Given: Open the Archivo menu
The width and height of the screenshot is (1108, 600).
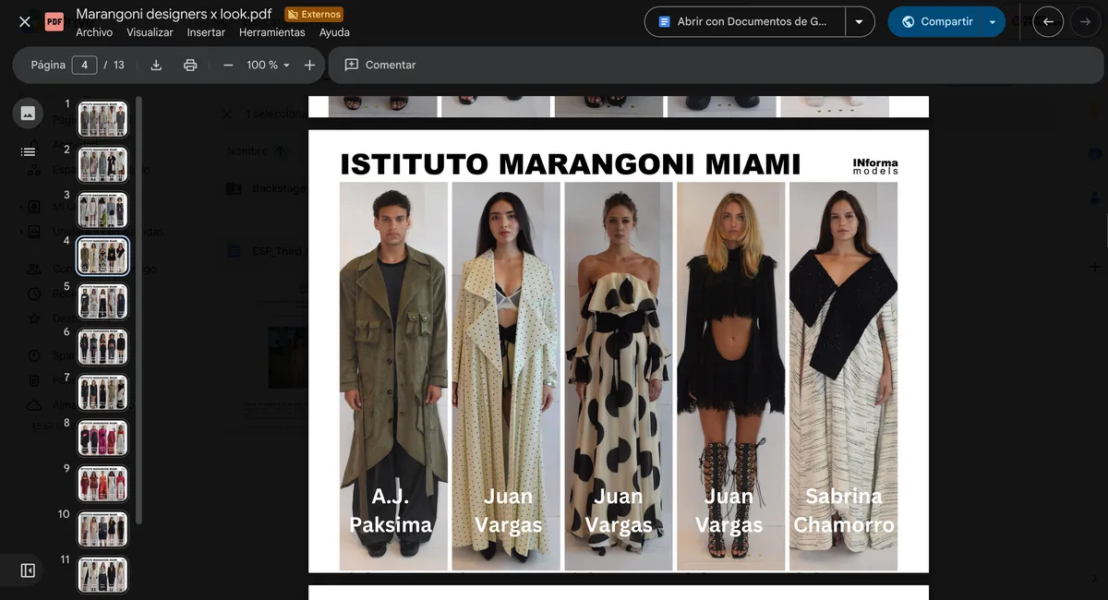Looking at the screenshot, I should click(x=94, y=32).
